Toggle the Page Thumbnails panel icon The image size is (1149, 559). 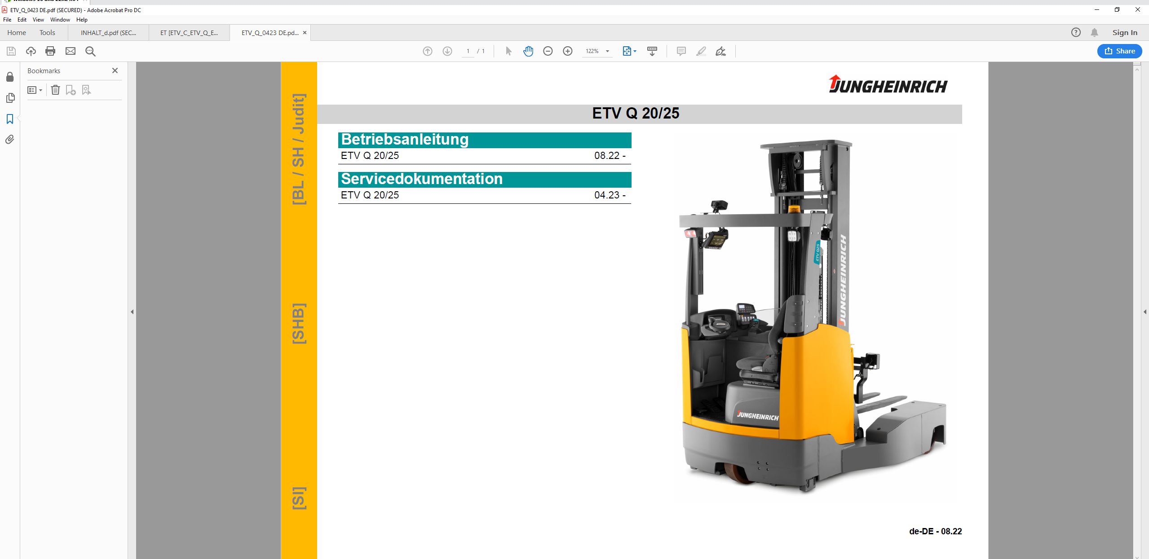(x=10, y=98)
